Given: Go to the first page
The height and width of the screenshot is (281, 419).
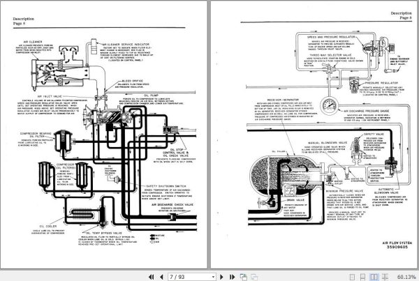Looking at the screenshot, I should point(151,277).
